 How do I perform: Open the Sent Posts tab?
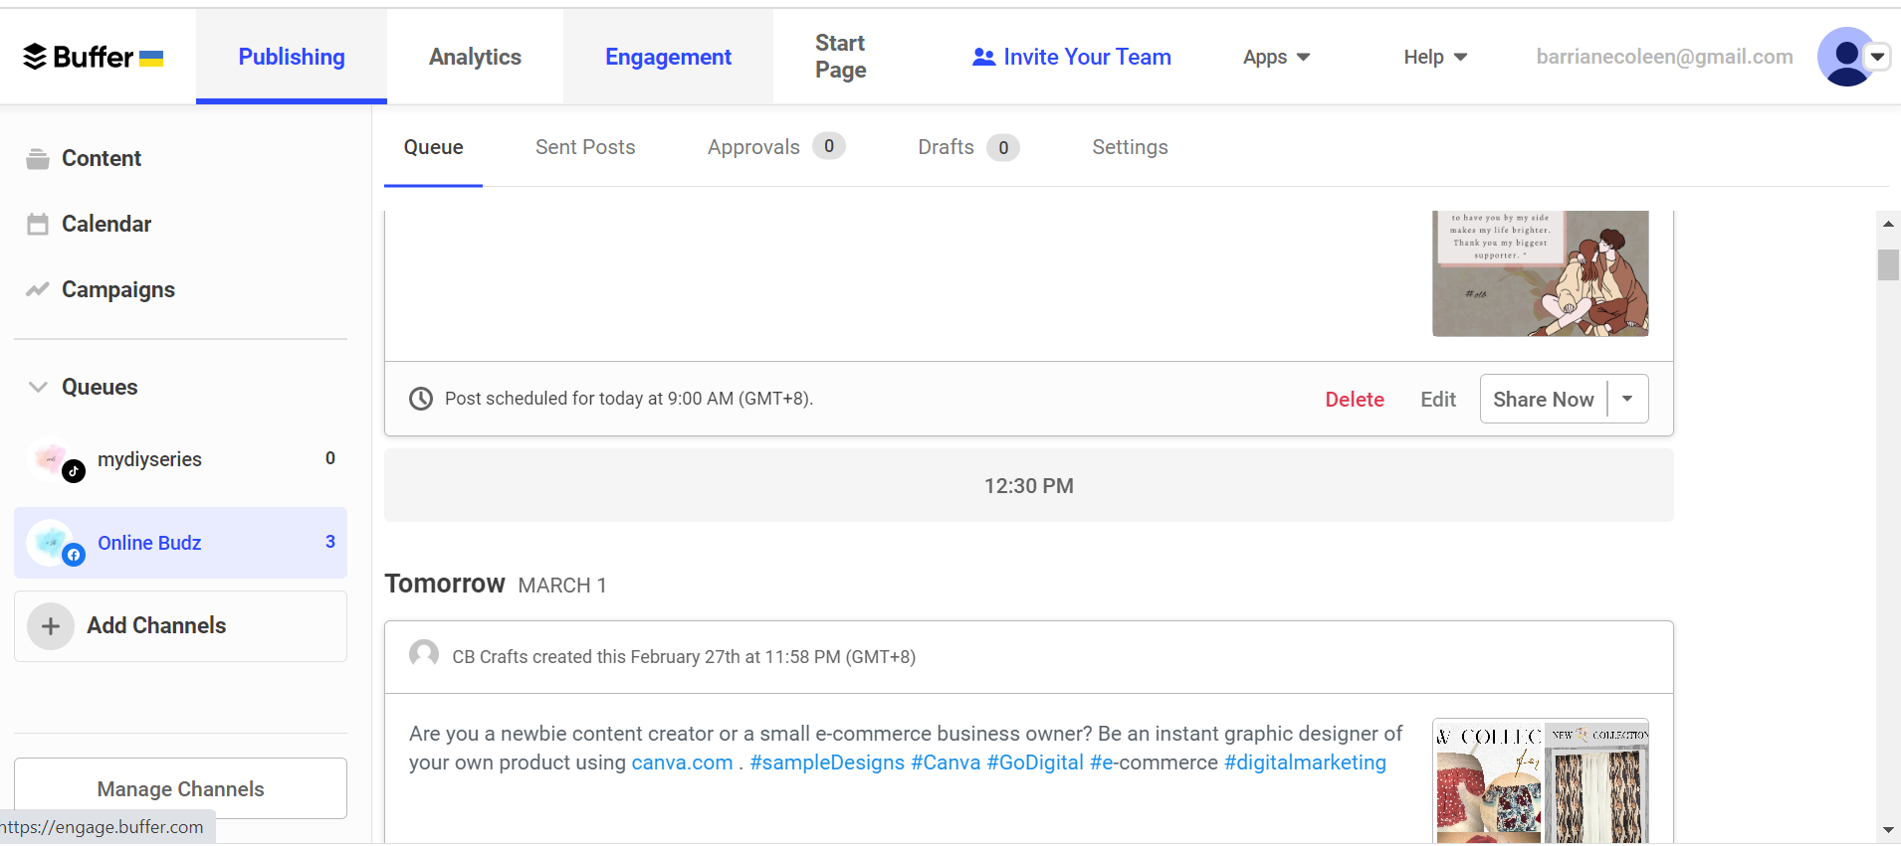click(585, 147)
